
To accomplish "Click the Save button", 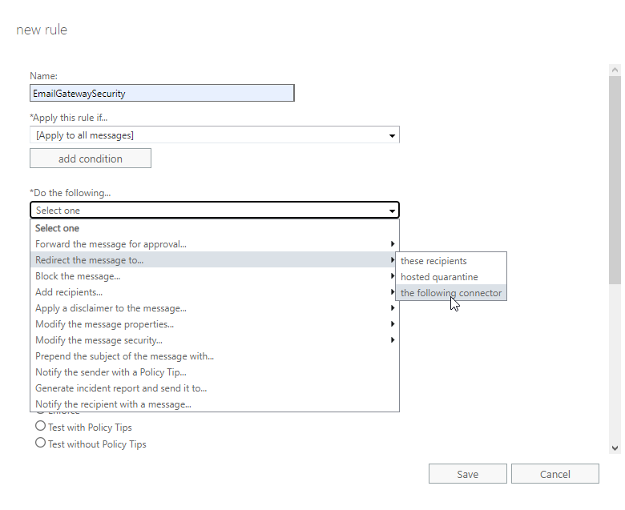I will 467,474.
